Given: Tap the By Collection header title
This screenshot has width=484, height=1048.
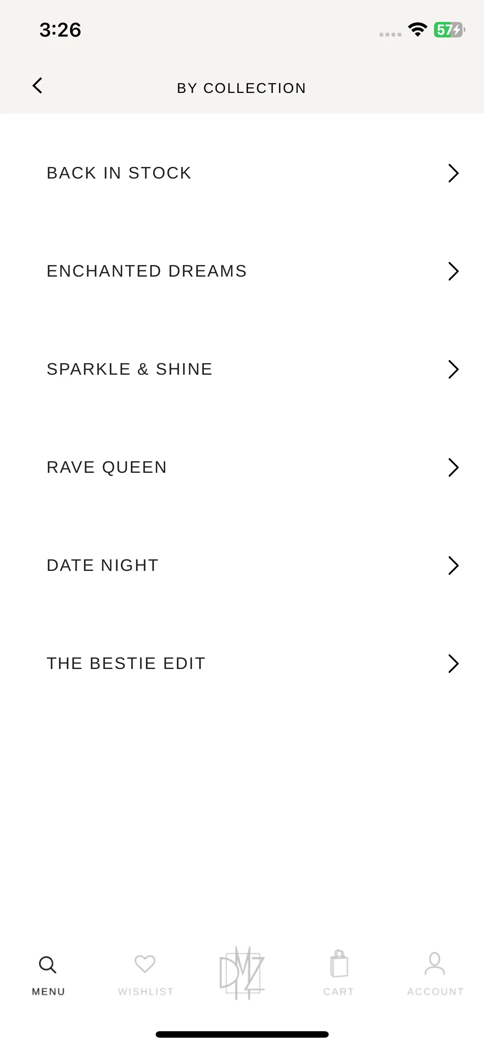Looking at the screenshot, I should (x=241, y=88).
